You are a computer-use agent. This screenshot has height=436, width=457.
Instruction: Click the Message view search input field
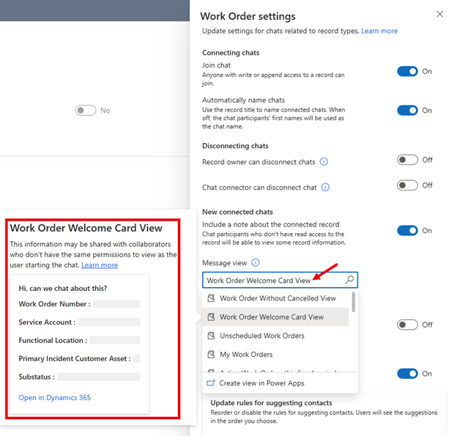click(271, 280)
